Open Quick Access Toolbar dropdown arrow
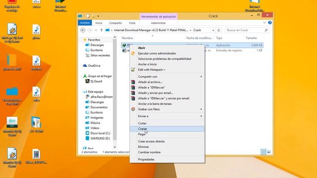The height and width of the screenshot is (178, 317). (98, 16)
